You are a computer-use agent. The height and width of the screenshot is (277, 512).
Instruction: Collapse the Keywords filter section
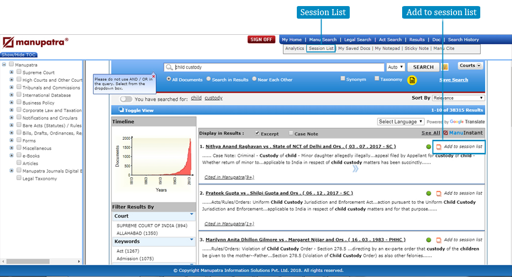(x=191, y=239)
